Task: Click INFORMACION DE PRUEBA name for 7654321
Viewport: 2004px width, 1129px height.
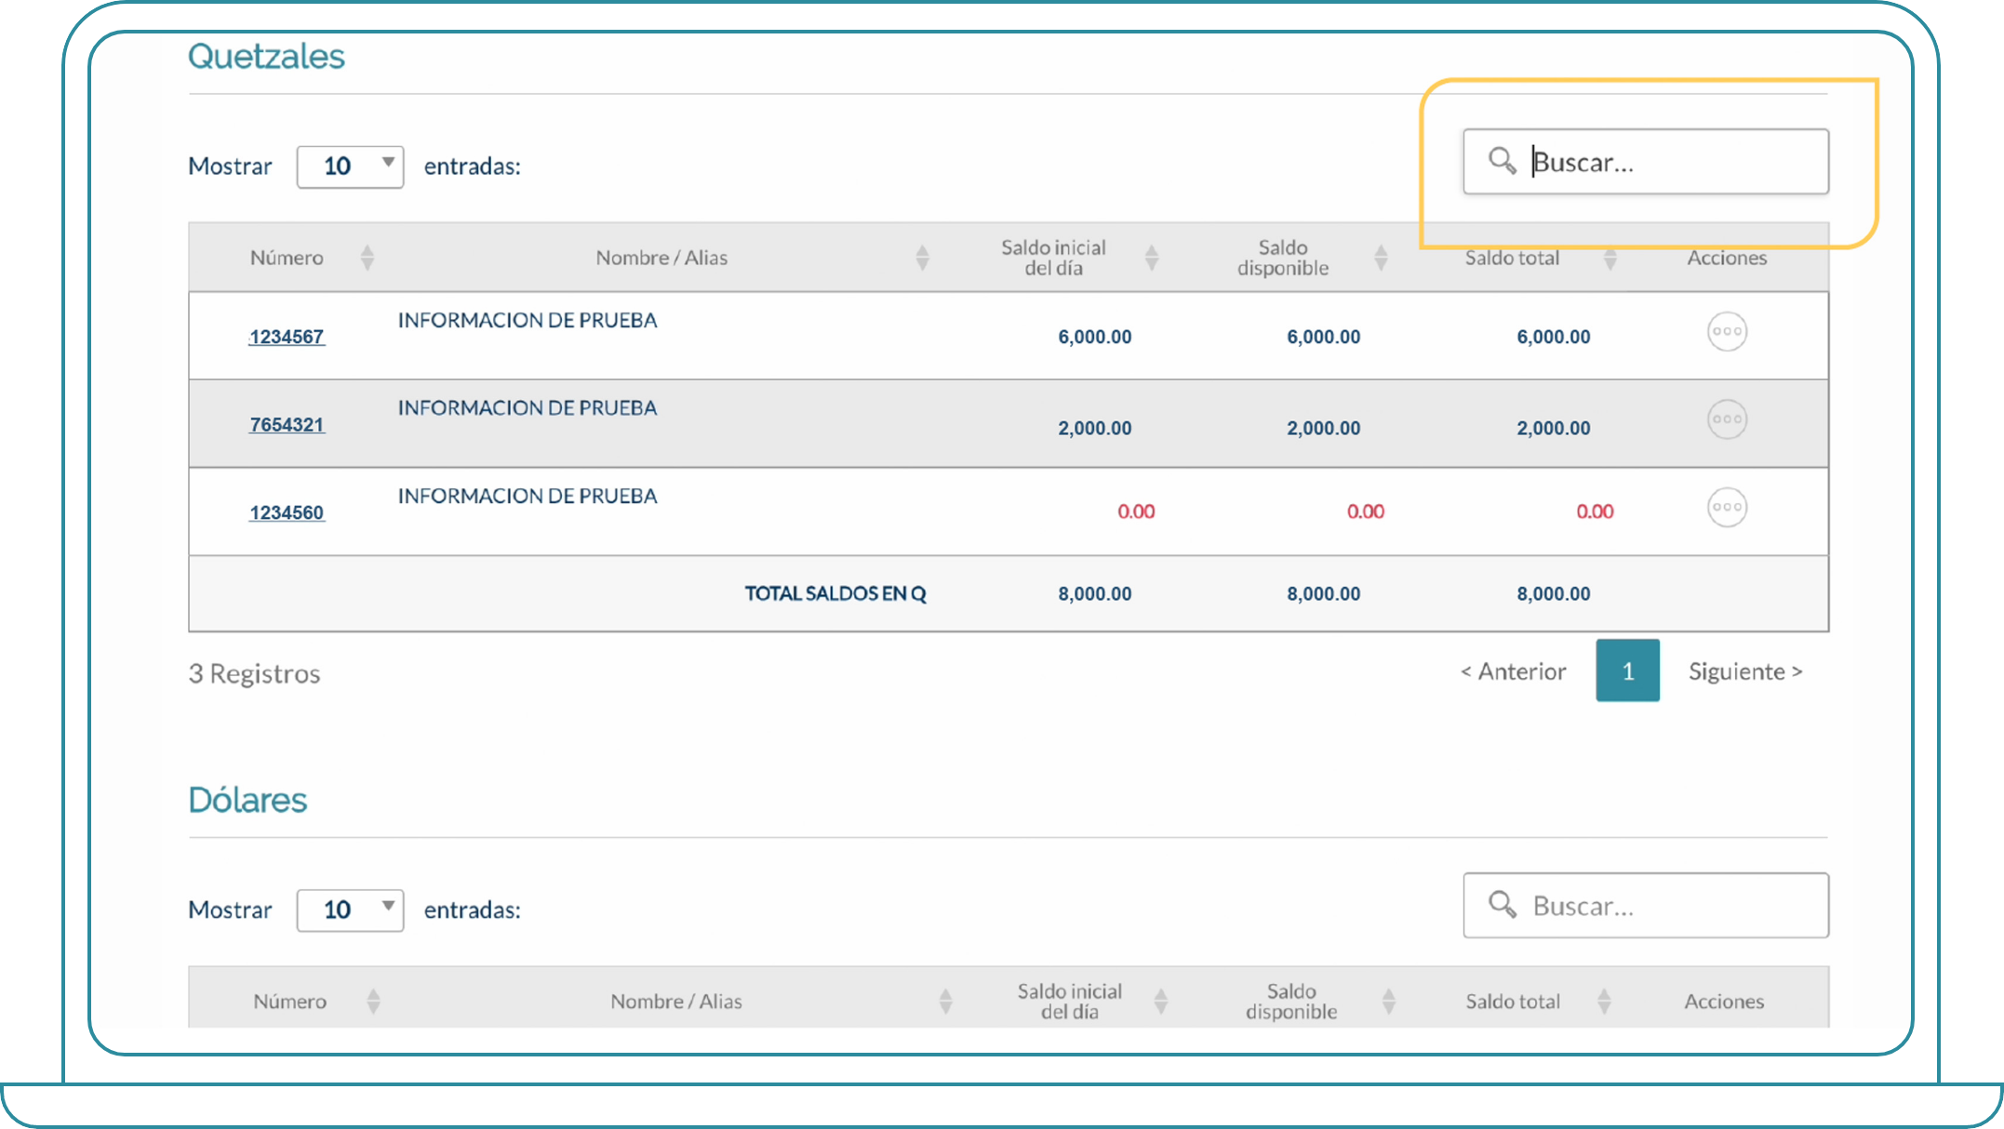Action: click(528, 407)
